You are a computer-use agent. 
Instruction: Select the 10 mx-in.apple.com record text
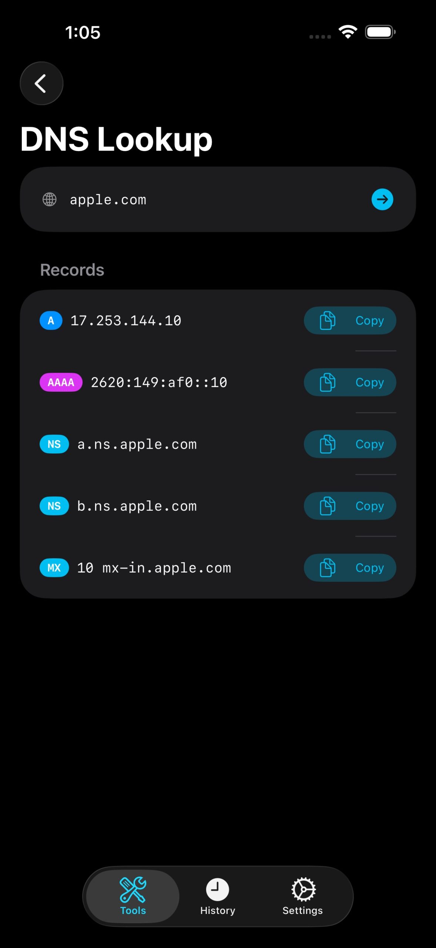154,568
